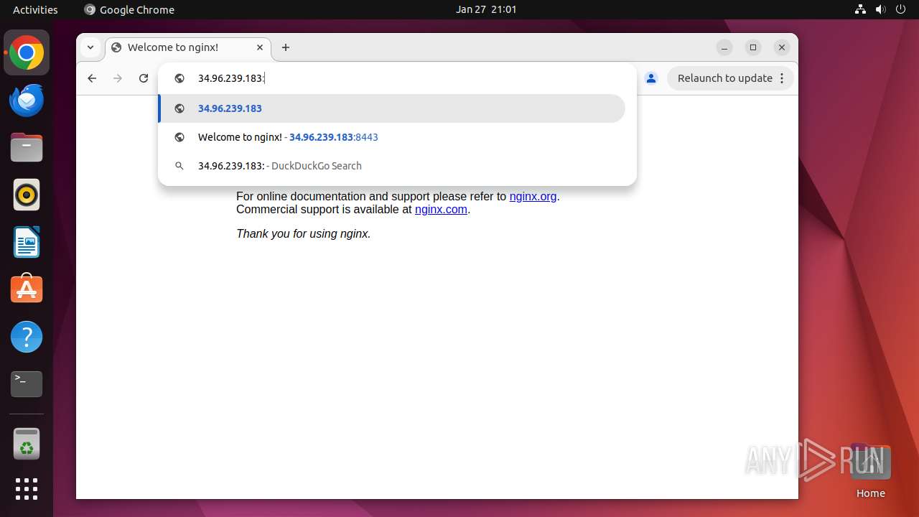Open the Help question mark icon
This screenshot has width=919, height=517.
[x=27, y=337]
